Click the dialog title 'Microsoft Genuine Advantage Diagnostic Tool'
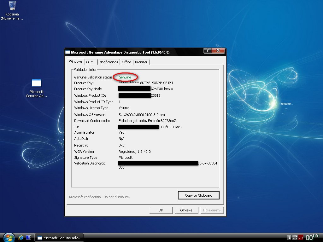This screenshot has height=242, width=323. pyautogui.click(x=120, y=52)
